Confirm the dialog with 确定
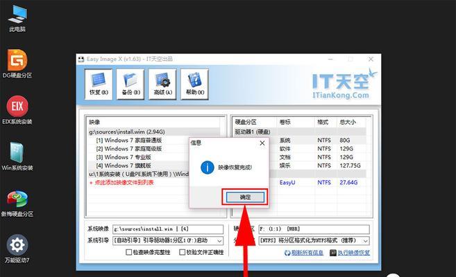This screenshot has height=277, width=456. pyautogui.click(x=245, y=197)
